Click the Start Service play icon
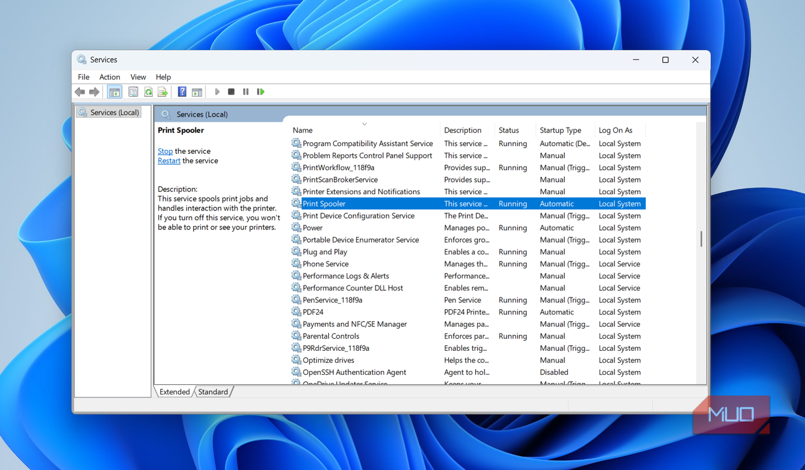Screen dimensions: 805x470 click(x=217, y=92)
